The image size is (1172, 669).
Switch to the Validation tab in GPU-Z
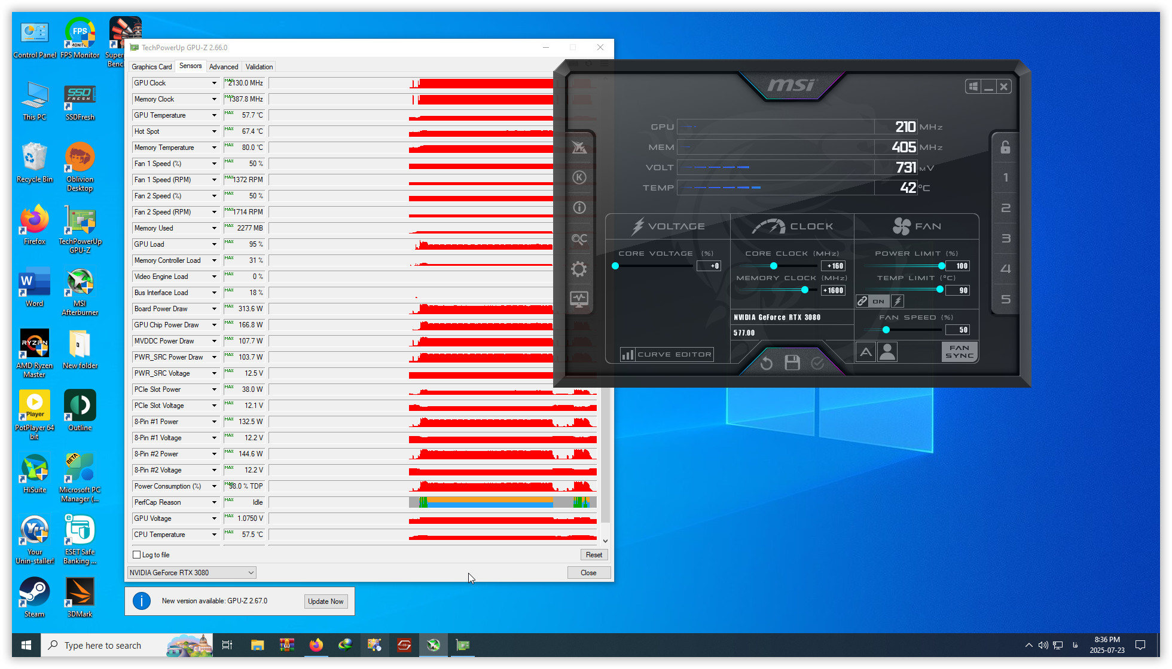click(259, 67)
